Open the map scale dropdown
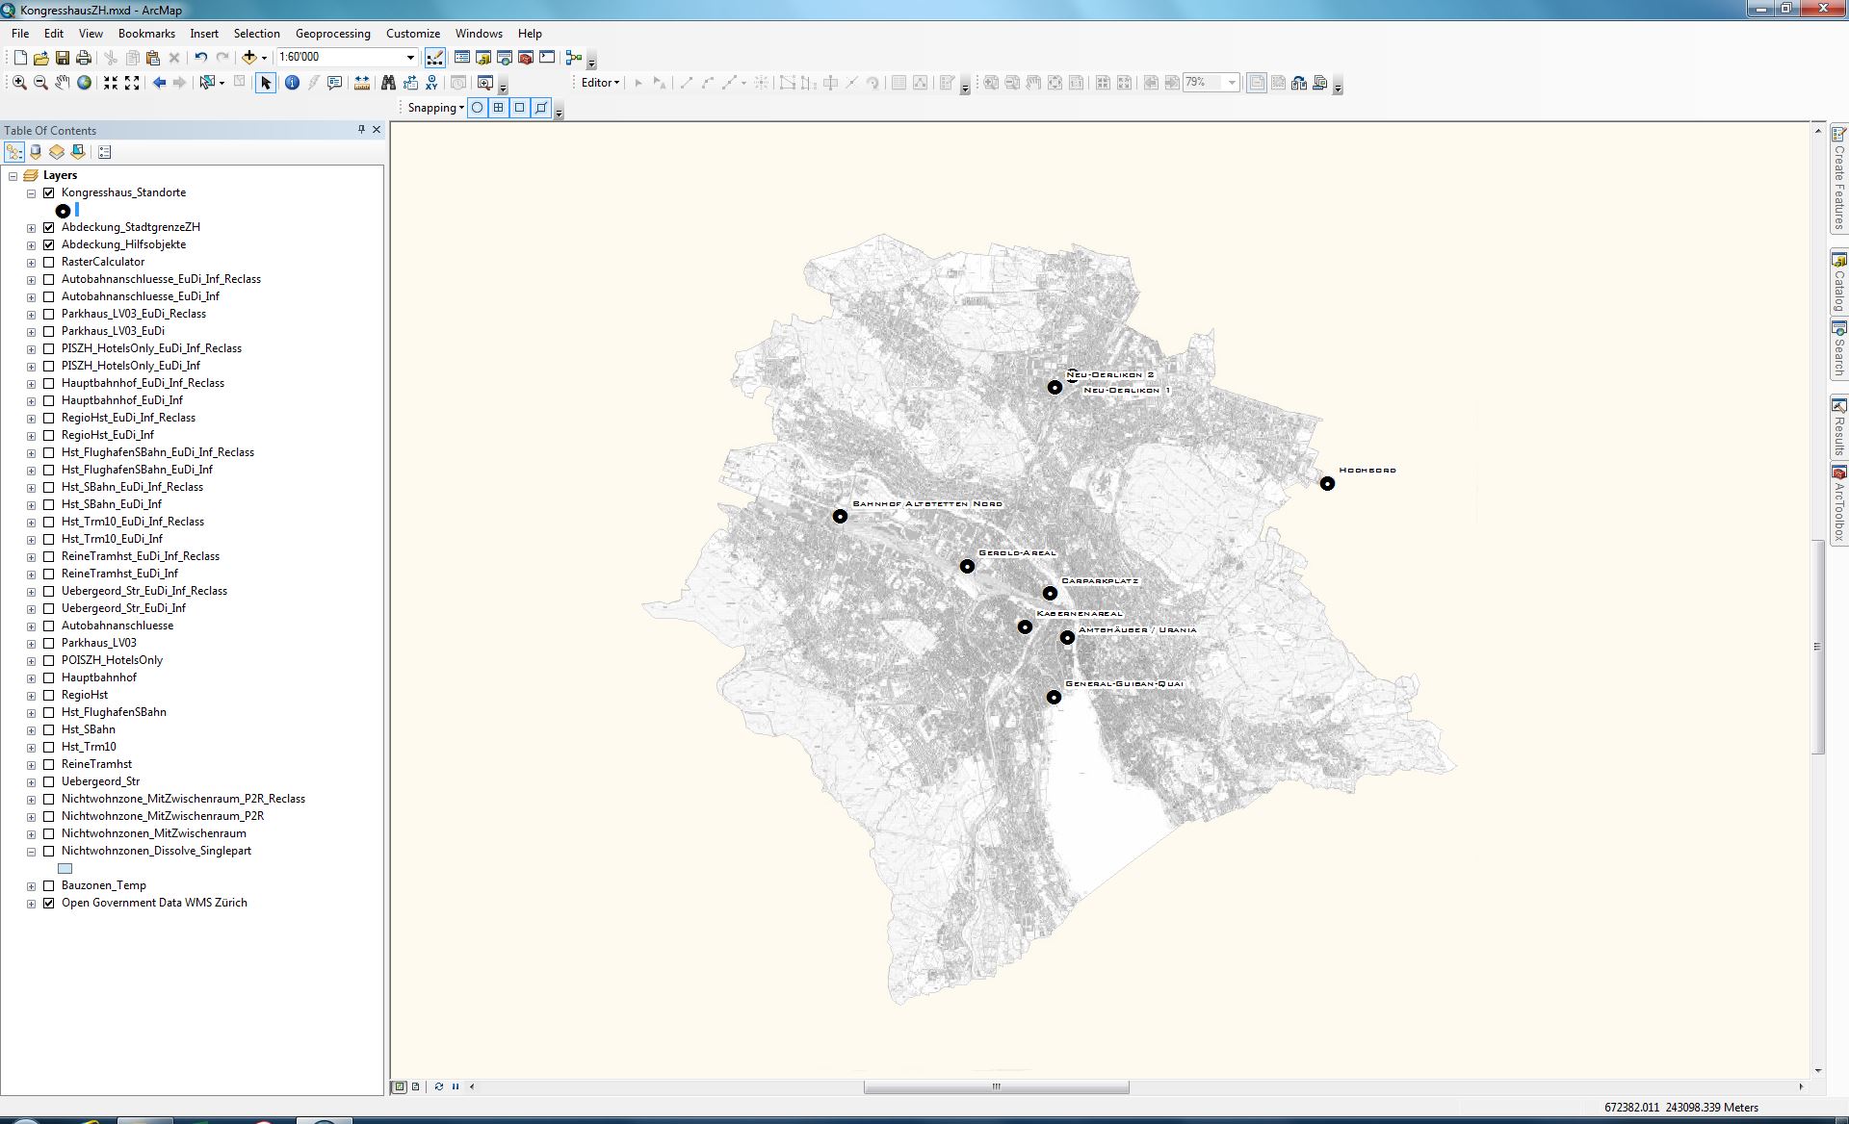 (410, 58)
